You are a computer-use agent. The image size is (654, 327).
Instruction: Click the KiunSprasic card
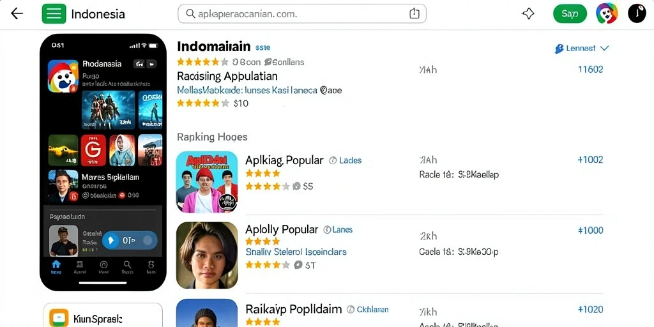point(103,316)
